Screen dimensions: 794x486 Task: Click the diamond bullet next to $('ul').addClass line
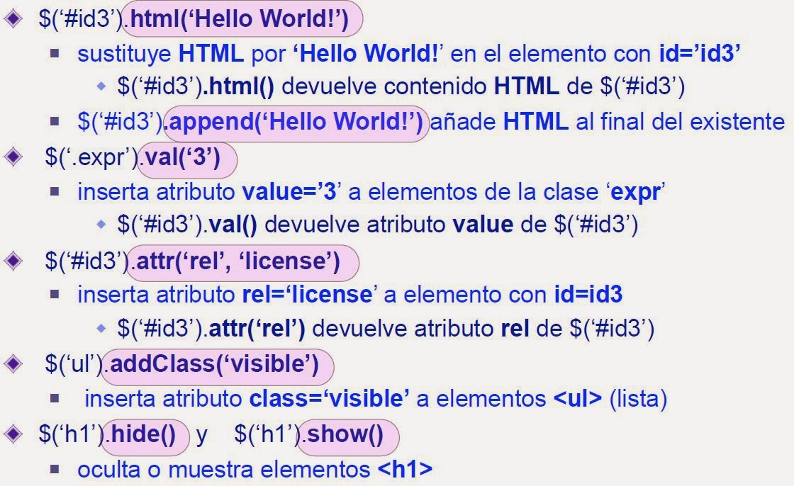pyautogui.click(x=13, y=366)
